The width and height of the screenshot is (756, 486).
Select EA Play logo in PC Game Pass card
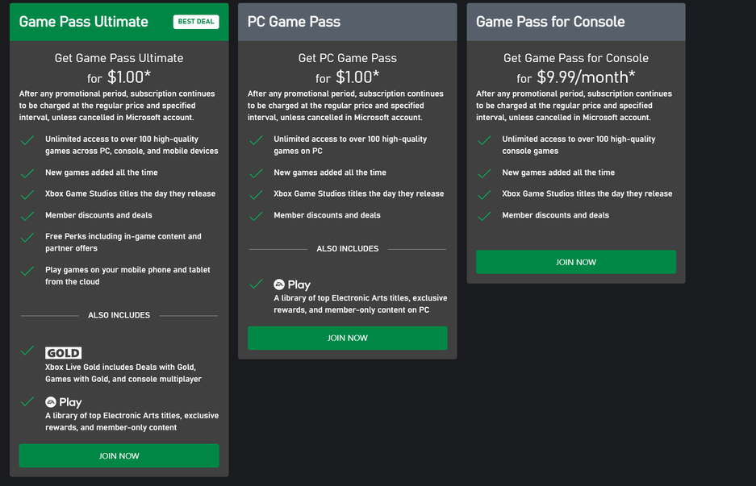tap(292, 285)
